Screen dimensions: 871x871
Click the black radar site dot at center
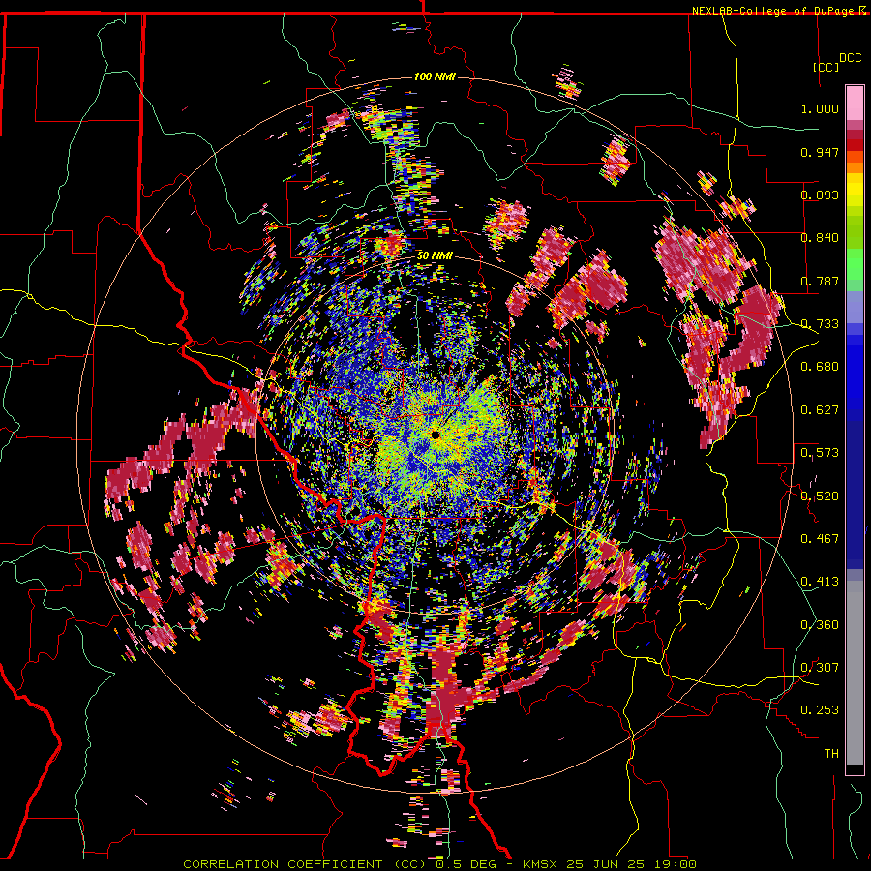(435, 435)
